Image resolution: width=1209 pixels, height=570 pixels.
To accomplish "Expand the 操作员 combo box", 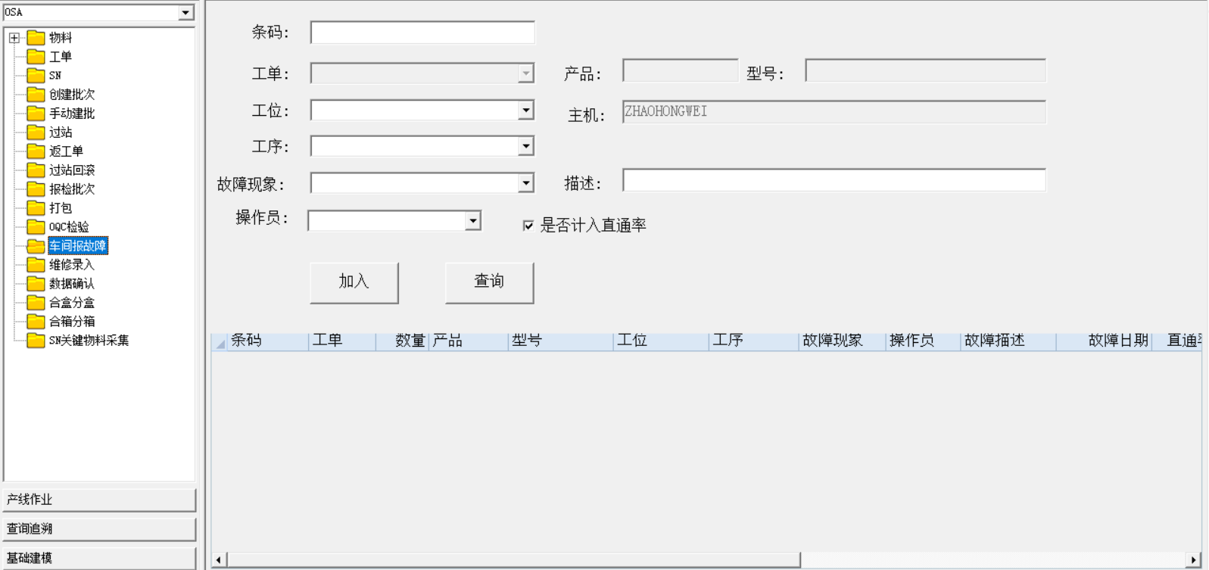I will pos(472,220).
